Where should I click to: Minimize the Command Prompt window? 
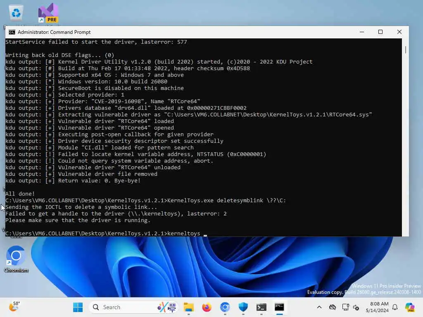point(362,32)
